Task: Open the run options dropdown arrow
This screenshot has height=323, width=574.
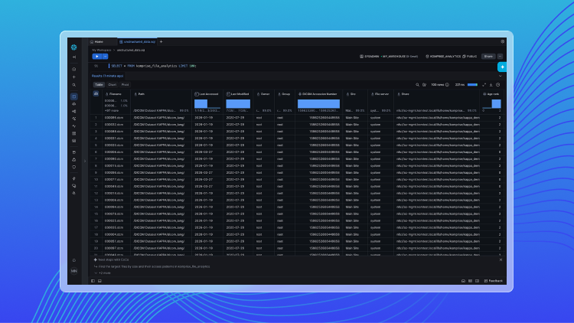Action: pos(106,57)
